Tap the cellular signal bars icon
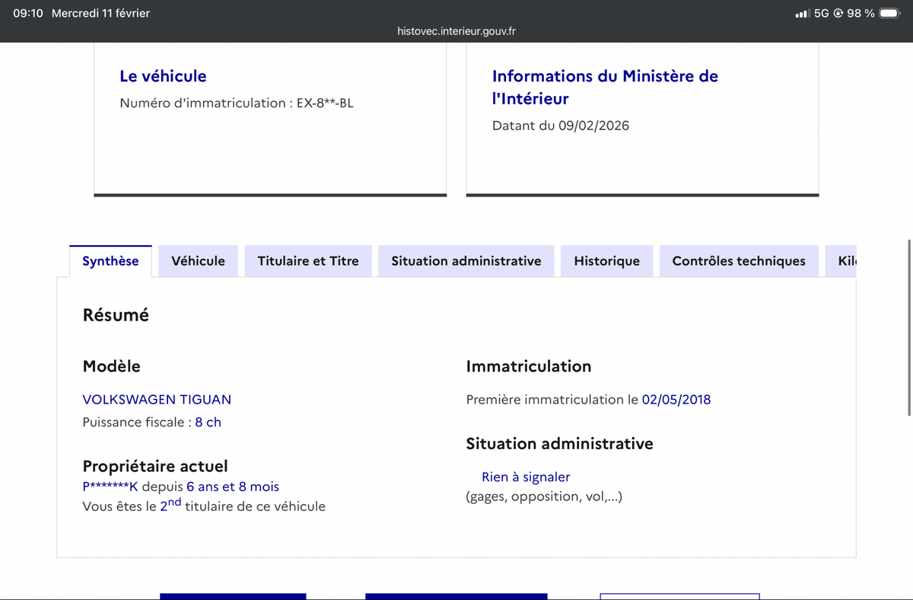This screenshot has width=913, height=600. pos(801,14)
